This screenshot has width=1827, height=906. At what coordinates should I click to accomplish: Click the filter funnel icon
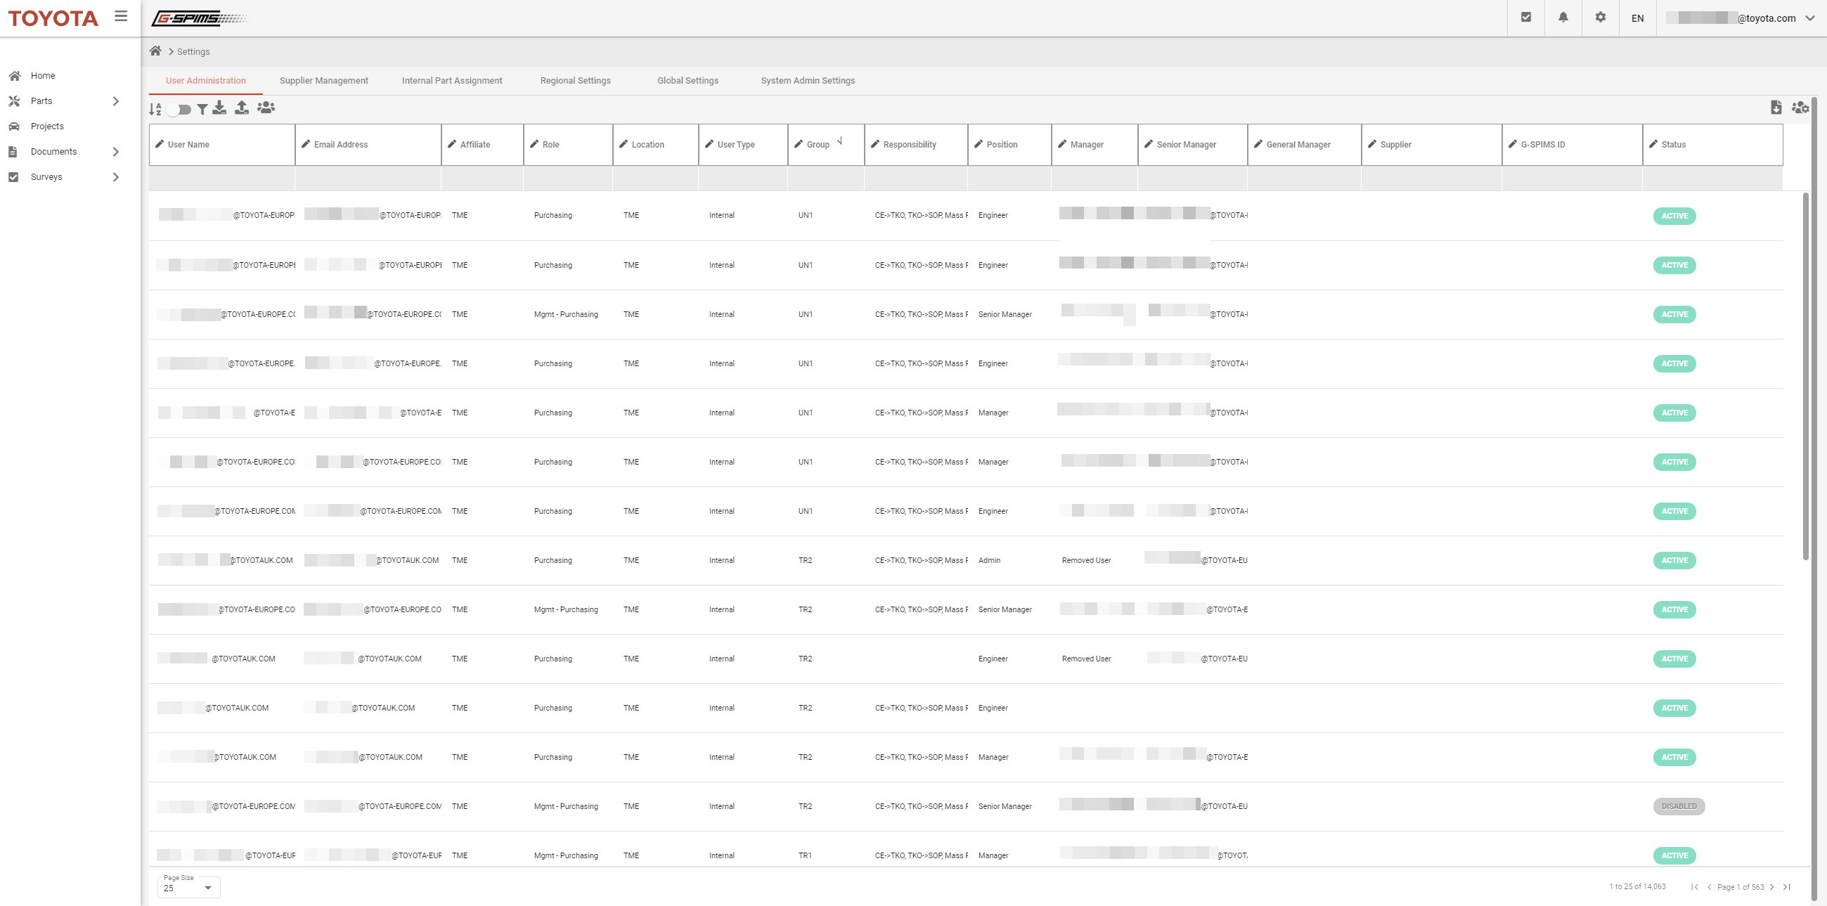pos(202,109)
